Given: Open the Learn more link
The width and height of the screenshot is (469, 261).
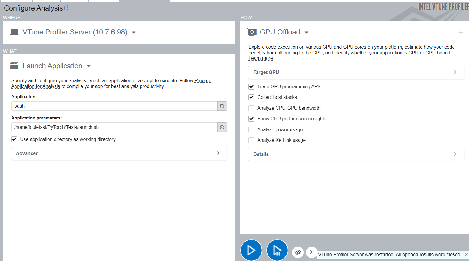Looking at the screenshot, I should coord(261,58).
